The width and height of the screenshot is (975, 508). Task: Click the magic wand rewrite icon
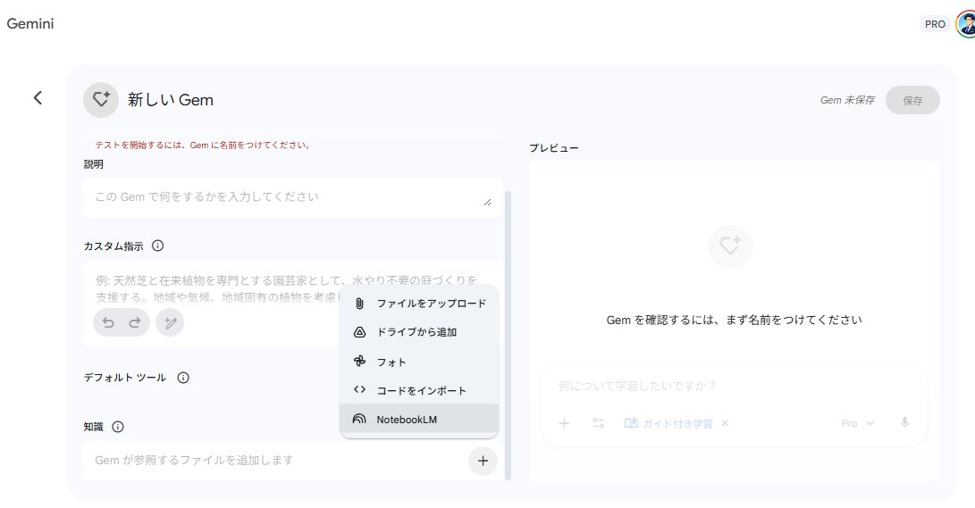[x=170, y=323]
